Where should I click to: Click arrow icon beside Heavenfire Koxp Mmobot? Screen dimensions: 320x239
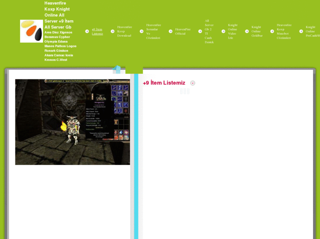pyautogui.click(x=272, y=31)
